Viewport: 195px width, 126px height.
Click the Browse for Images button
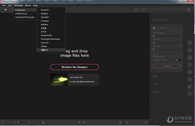(74, 67)
